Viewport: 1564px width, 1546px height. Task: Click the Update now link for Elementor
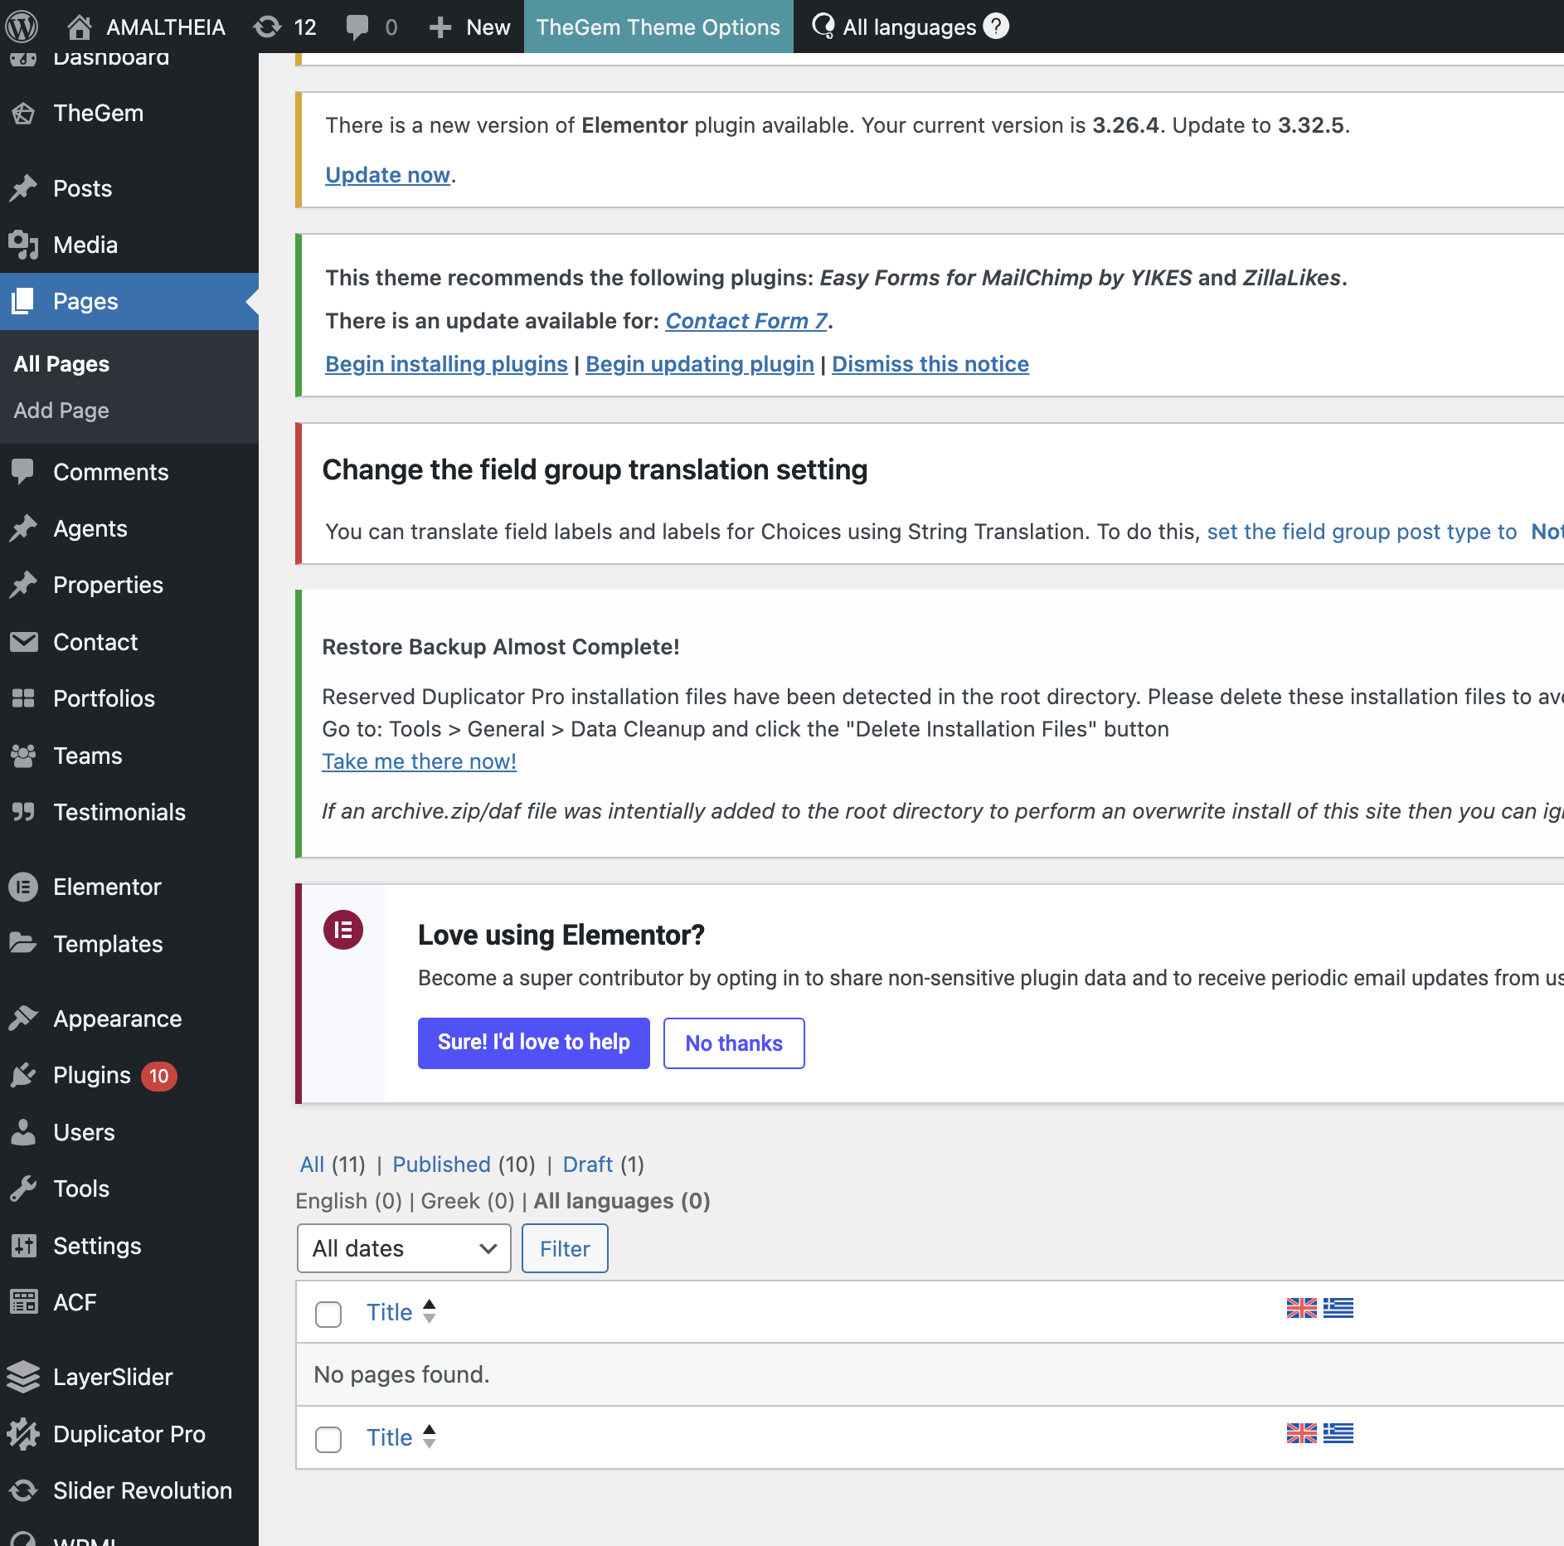[387, 175]
